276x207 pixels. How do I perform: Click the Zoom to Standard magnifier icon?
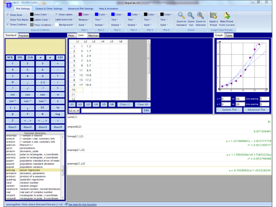[x=181, y=16]
